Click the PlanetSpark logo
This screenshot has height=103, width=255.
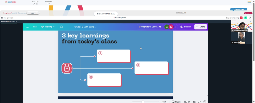click(x=10, y=2)
